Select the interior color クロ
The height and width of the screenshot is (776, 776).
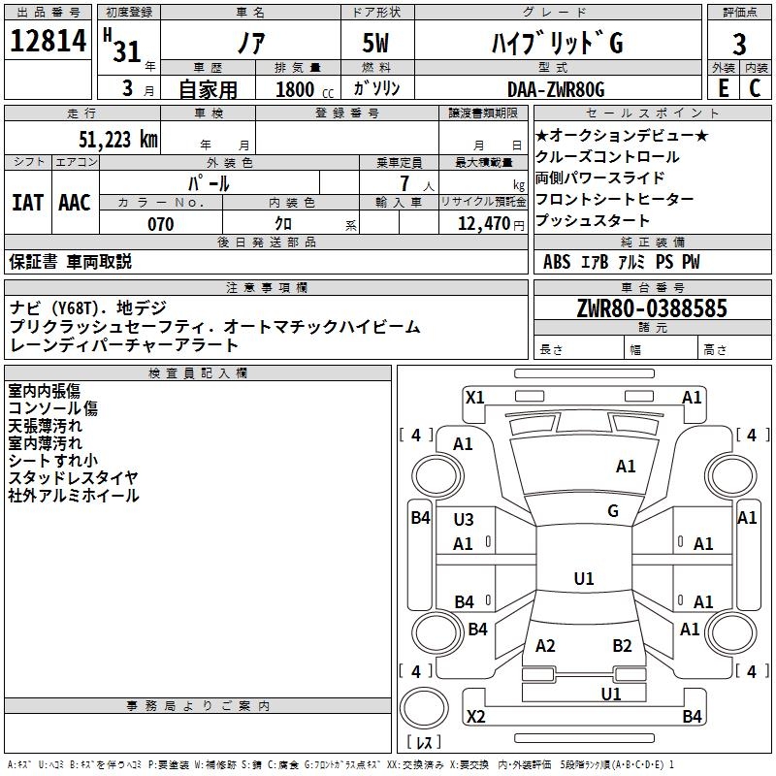coord(283,224)
